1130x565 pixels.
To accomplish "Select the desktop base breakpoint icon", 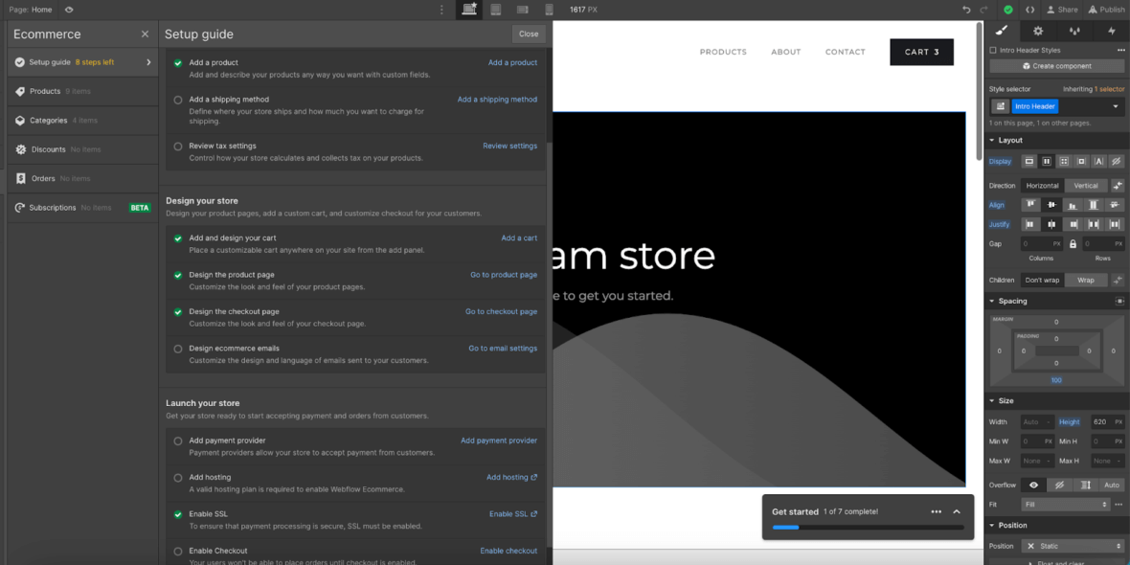I will 470,10.
